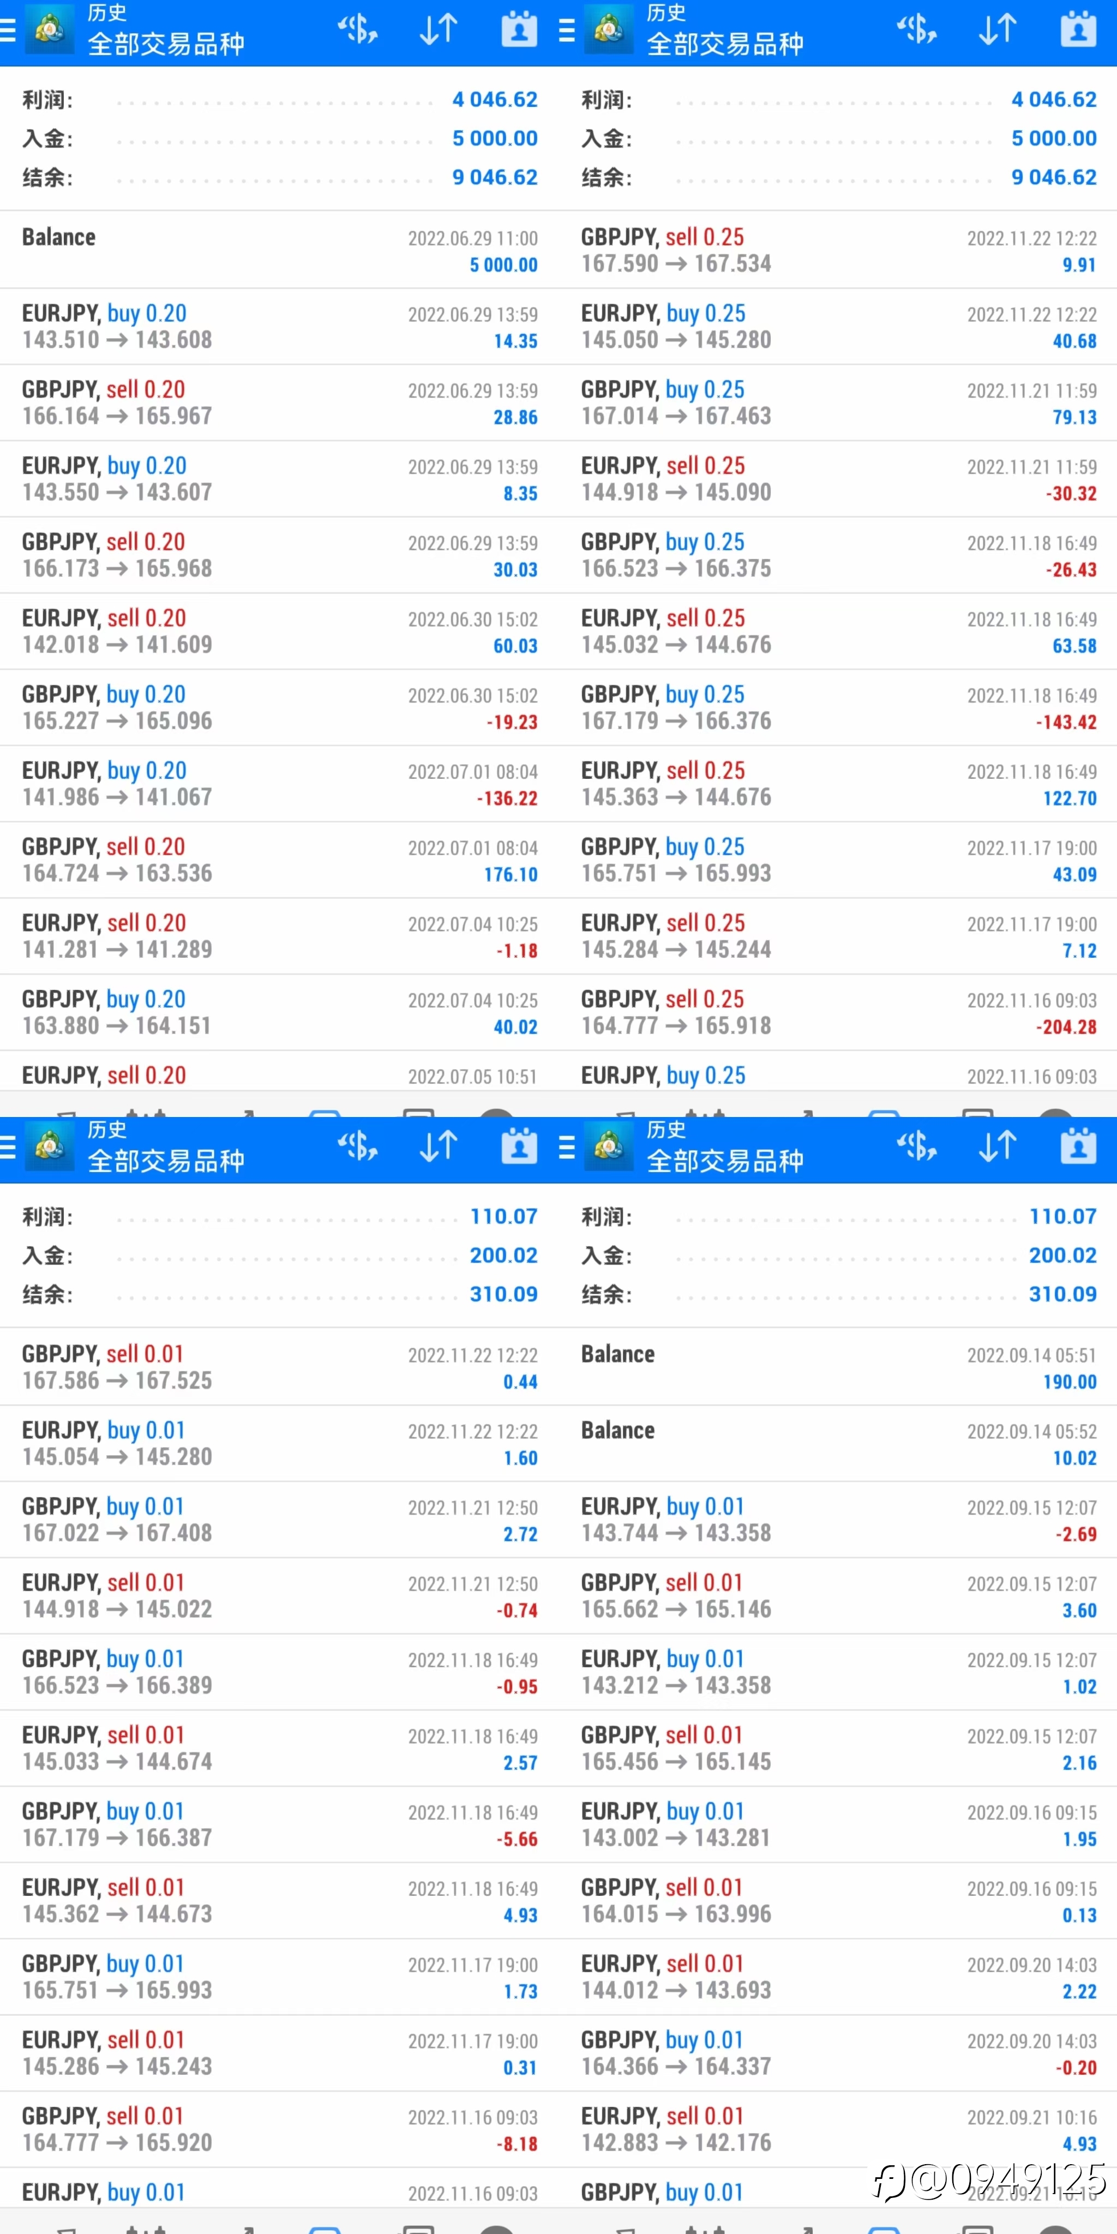
Task: Tap sort arrows icon in panel topped by 167.586 trade
Action: [438, 1146]
